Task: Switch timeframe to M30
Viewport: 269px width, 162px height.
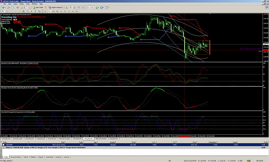Action: pyautogui.click(x=57, y=11)
